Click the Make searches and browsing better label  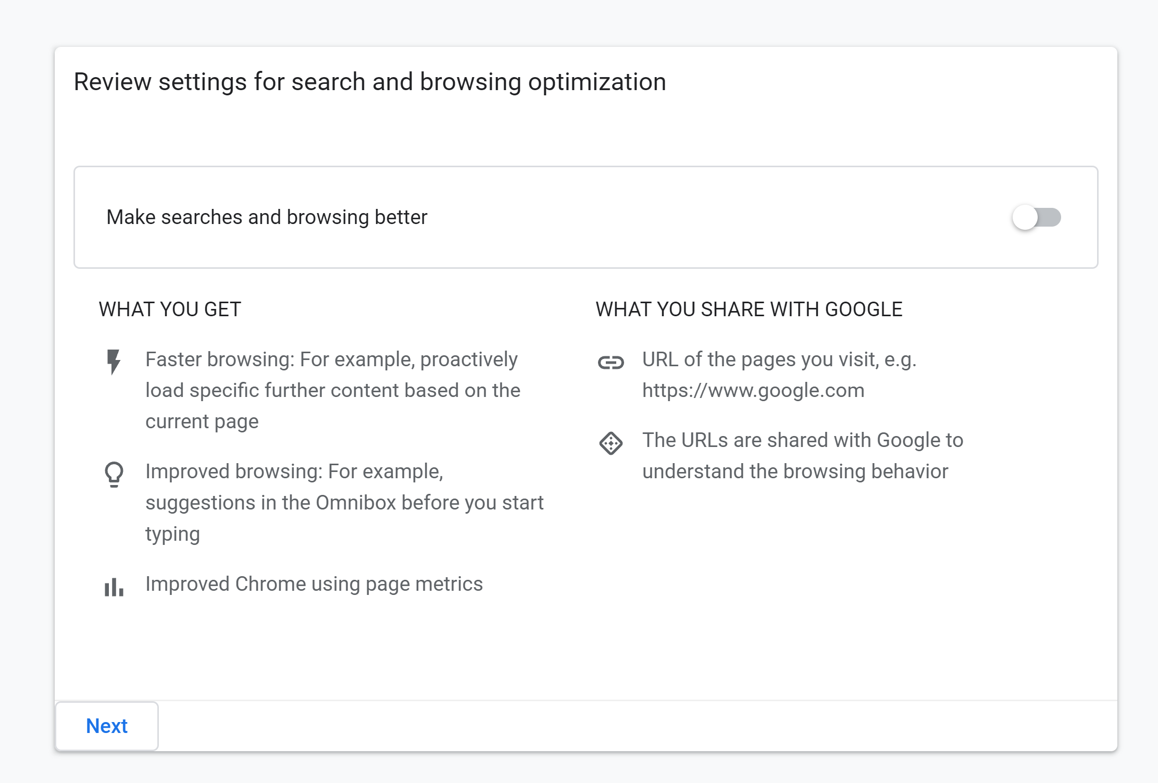[267, 217]
